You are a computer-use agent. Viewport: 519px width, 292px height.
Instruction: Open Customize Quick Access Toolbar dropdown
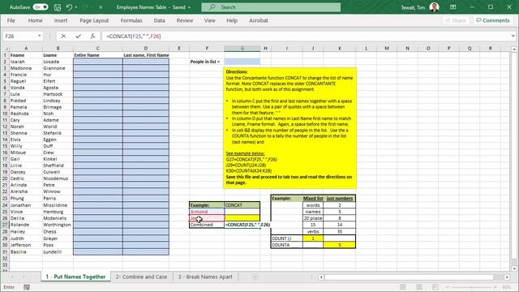click(101, 7)
